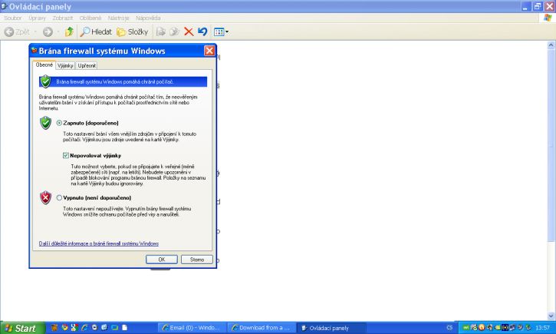This screenshot has width=556, height=334.
Task: Toggle the Složky folders pane
Action: (x=133, y=32)
